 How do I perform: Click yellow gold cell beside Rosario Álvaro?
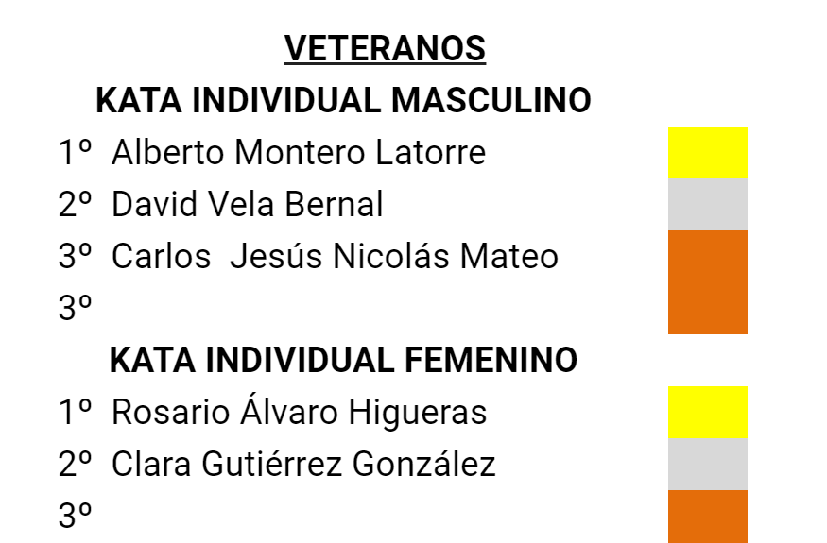pos(708,413)
